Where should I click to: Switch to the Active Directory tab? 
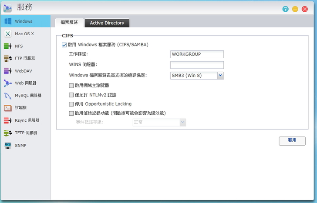(x=107, y=23)
